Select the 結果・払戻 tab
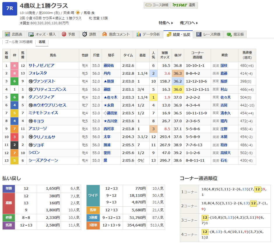274x244 pixels. click(x=178, y=34)
